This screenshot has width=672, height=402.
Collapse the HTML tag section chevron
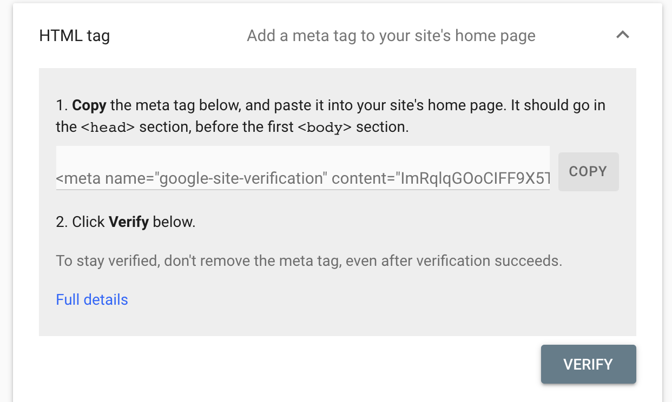(x=623, y=36)
